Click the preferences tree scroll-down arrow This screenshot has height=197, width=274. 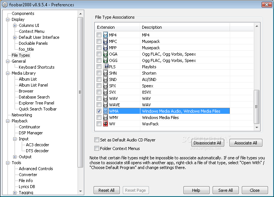click(x=80, y=191)
